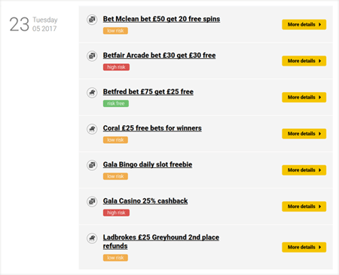
Task: Open Bet Mclean bet £50 get 20 free spins
Action: click(161, 19)
